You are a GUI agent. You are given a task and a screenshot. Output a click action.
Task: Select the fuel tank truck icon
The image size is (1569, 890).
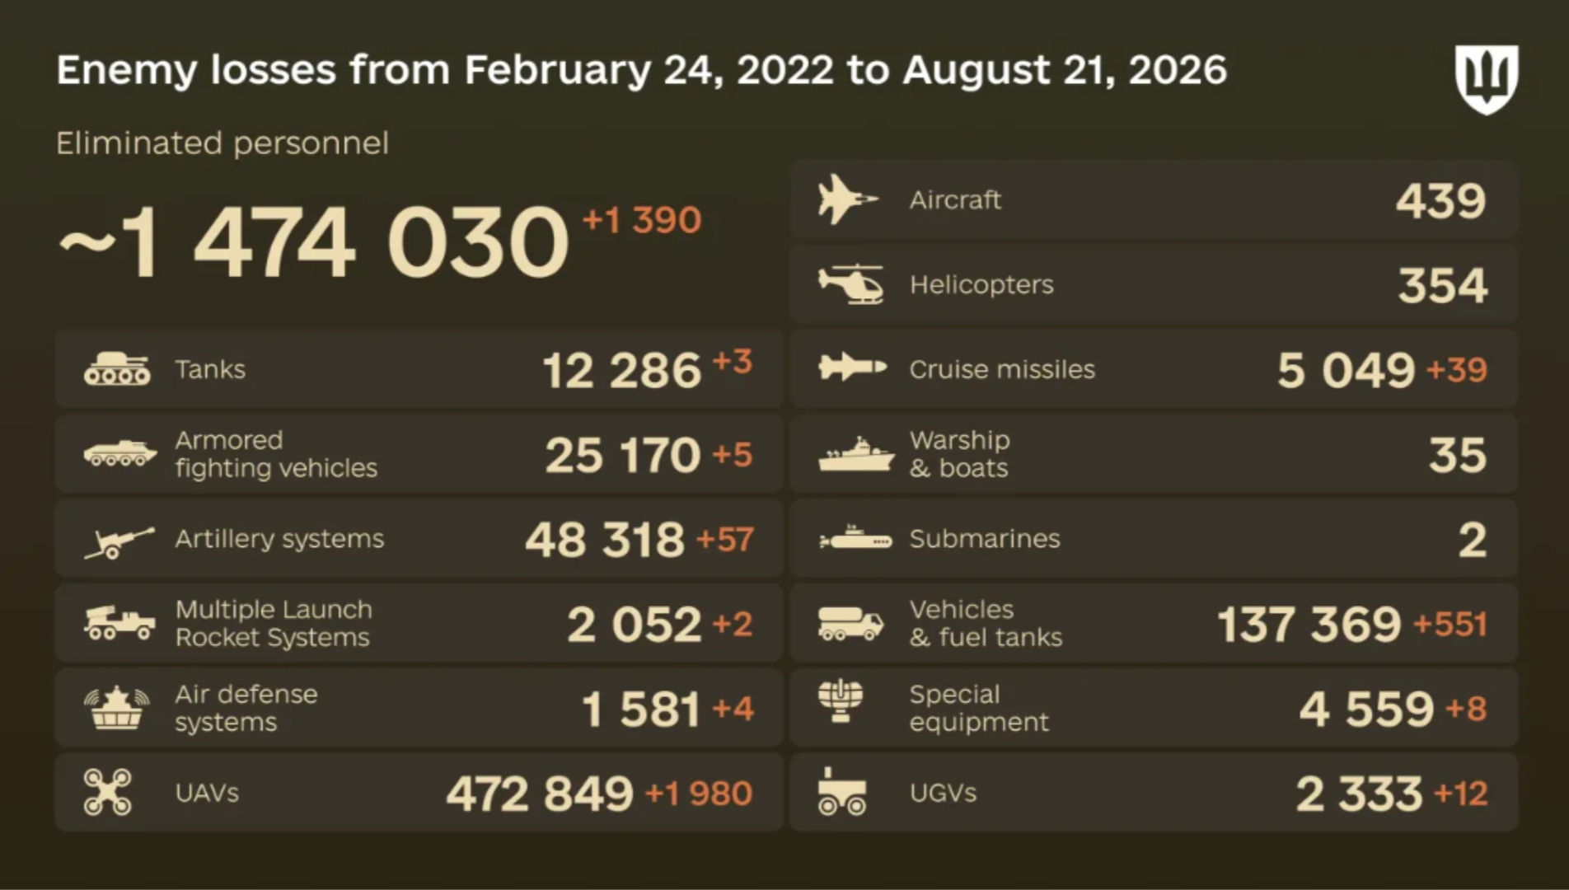[850, 624]
